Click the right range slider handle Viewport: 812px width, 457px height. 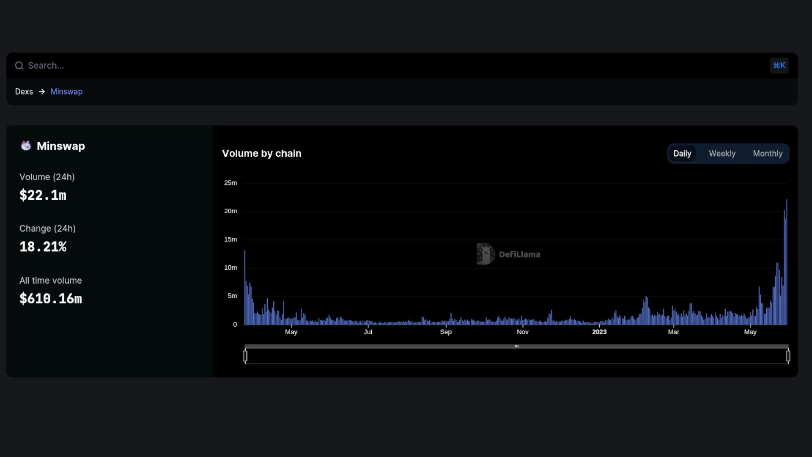point(788,356)
